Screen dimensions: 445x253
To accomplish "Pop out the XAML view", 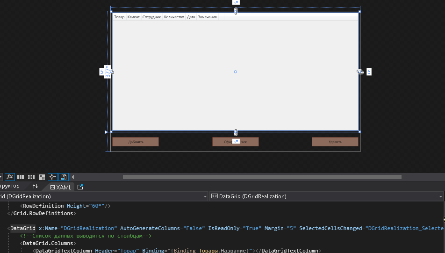I will (80, 187).
